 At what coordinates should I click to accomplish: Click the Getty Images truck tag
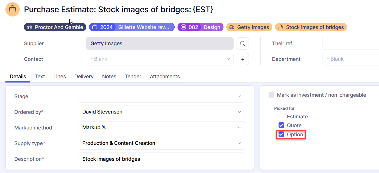(x=249, y=27)
